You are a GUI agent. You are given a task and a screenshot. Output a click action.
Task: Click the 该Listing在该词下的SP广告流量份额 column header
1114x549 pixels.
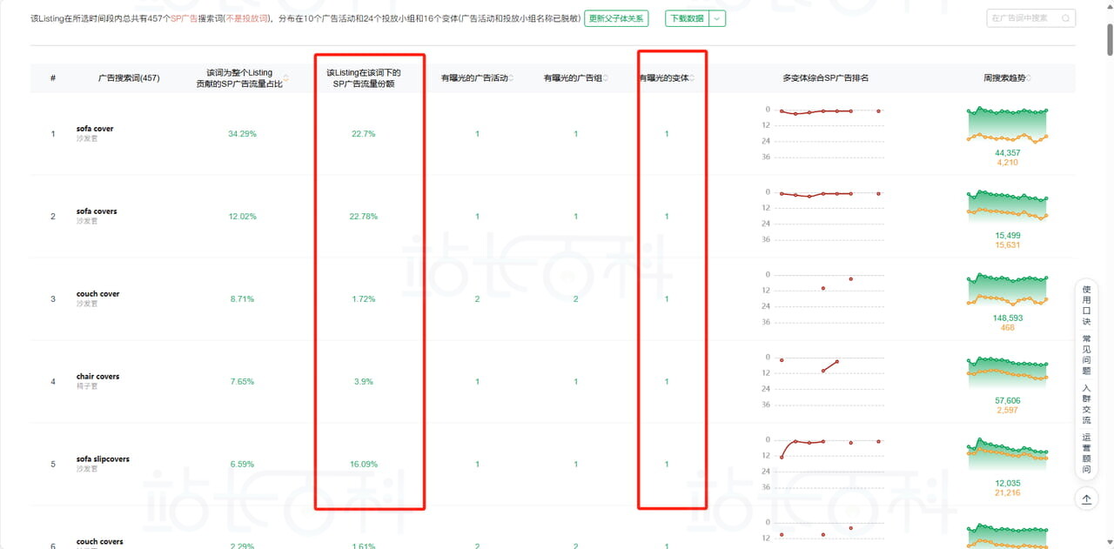(x=364, y=78)
